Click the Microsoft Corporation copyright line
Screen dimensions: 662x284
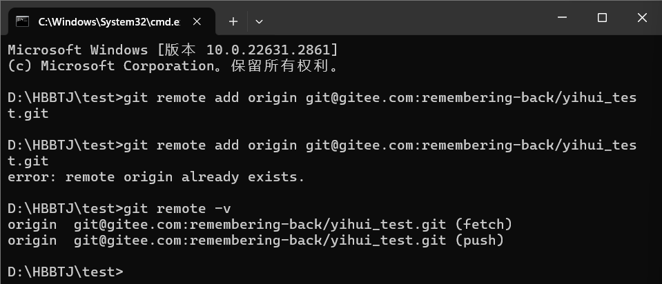coord(173,66)
